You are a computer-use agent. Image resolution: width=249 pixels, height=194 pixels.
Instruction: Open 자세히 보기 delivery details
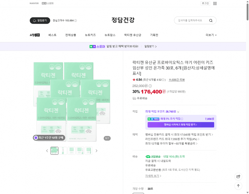coord(153,176)
